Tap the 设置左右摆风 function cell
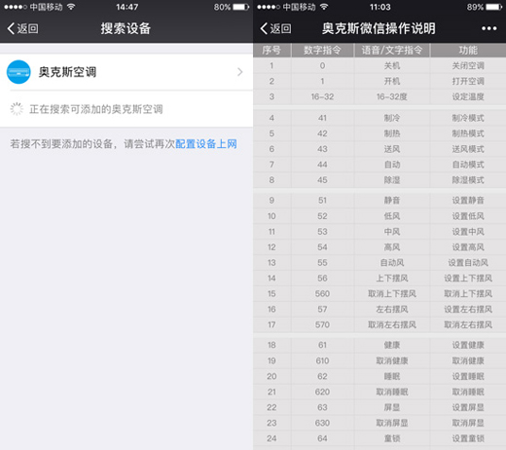 [468, 310]
